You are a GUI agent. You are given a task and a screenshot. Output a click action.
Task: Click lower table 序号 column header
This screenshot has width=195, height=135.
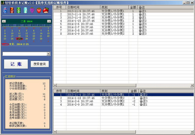click(60, 91)
